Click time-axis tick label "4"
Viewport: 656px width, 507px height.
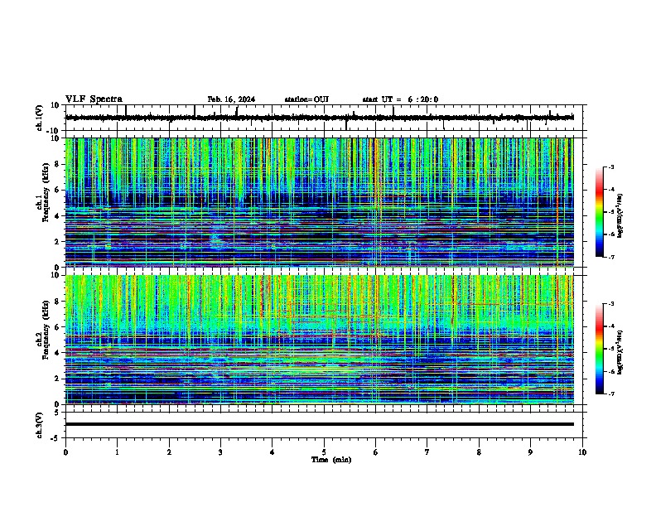(x=273, y=452)
